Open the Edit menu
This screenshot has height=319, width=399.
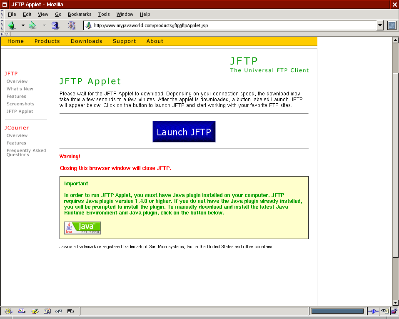[27, 14]
